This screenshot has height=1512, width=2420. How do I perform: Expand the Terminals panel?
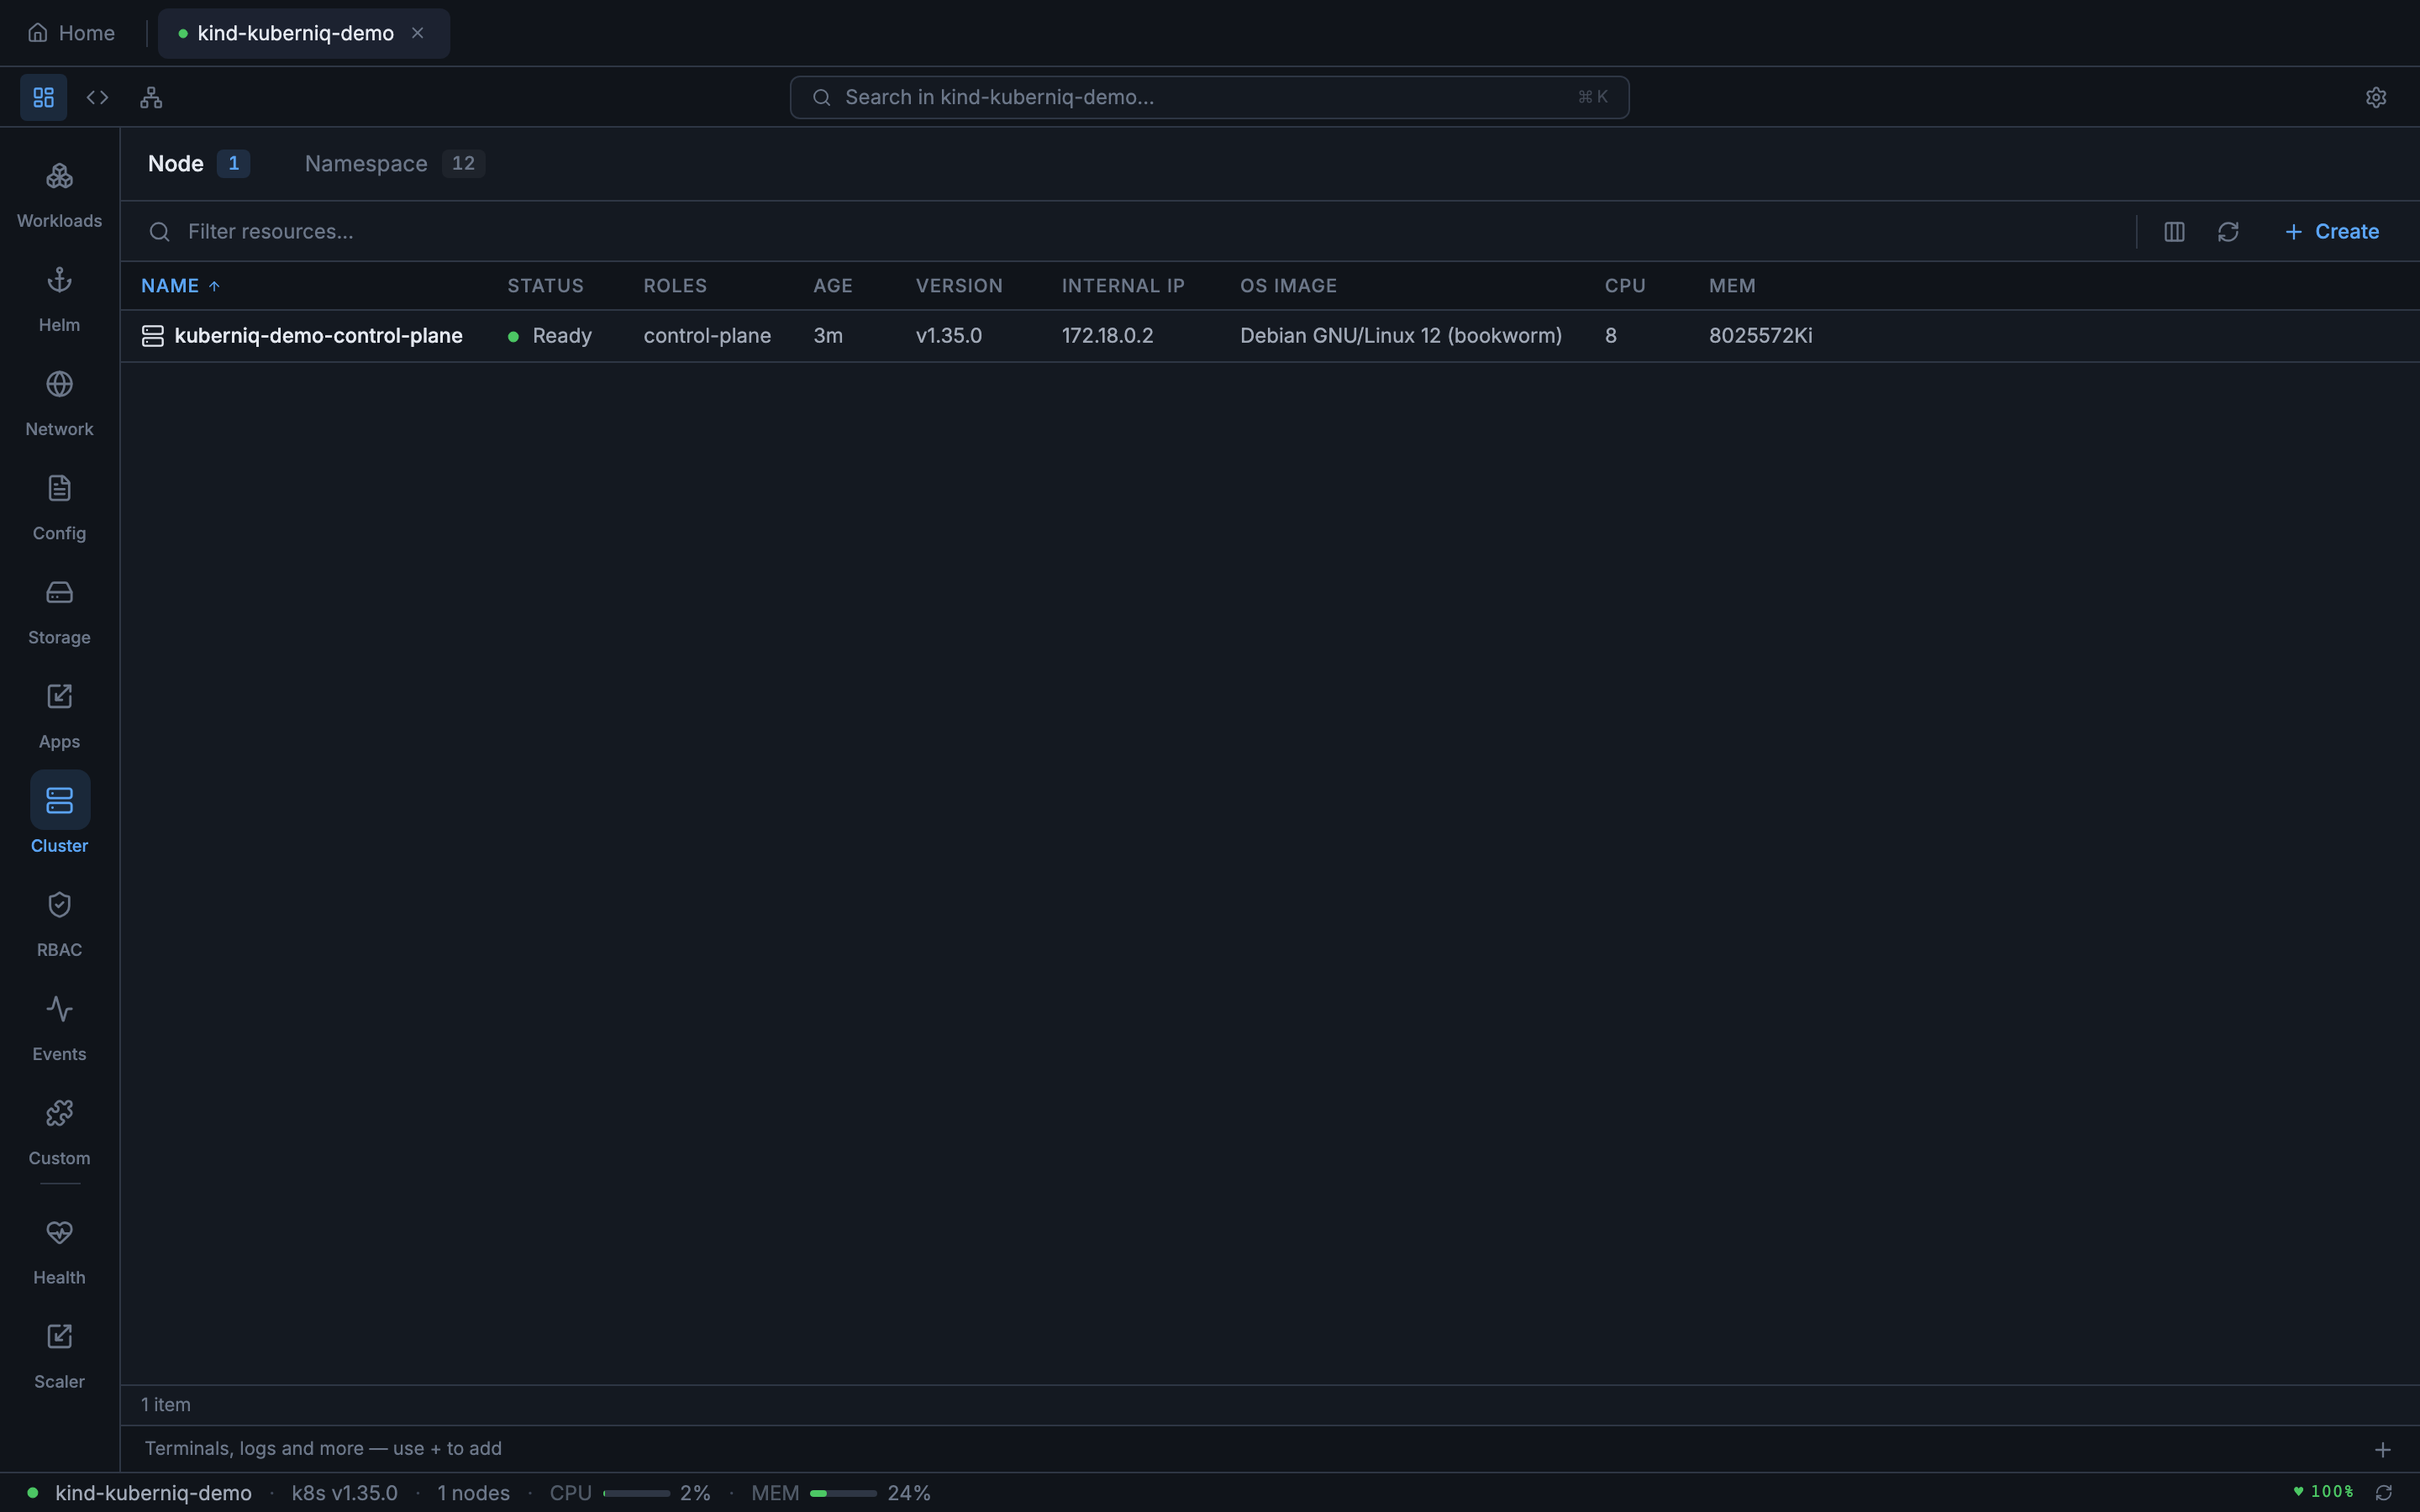click(x=2384, y=1448)
